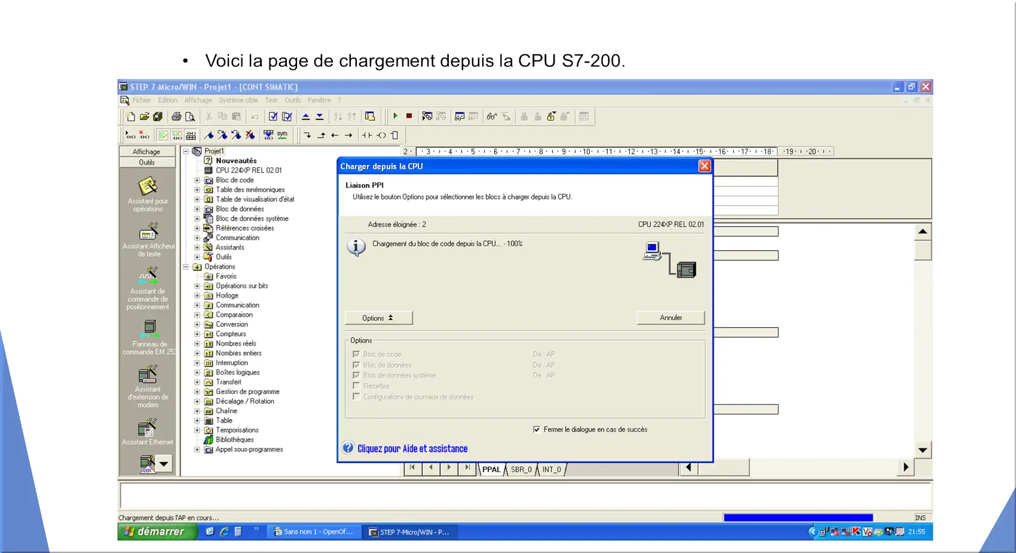Select Nouveautés tree item
Screen dimensions: 1016x553
point(236,161)
